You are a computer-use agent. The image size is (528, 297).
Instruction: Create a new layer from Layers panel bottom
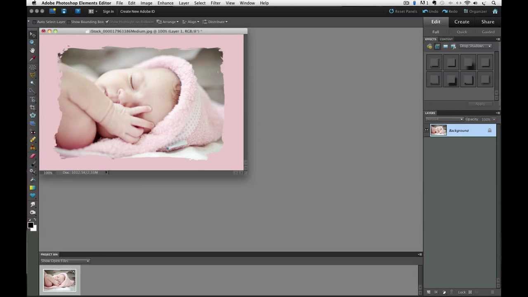click(x=429, y=292)
